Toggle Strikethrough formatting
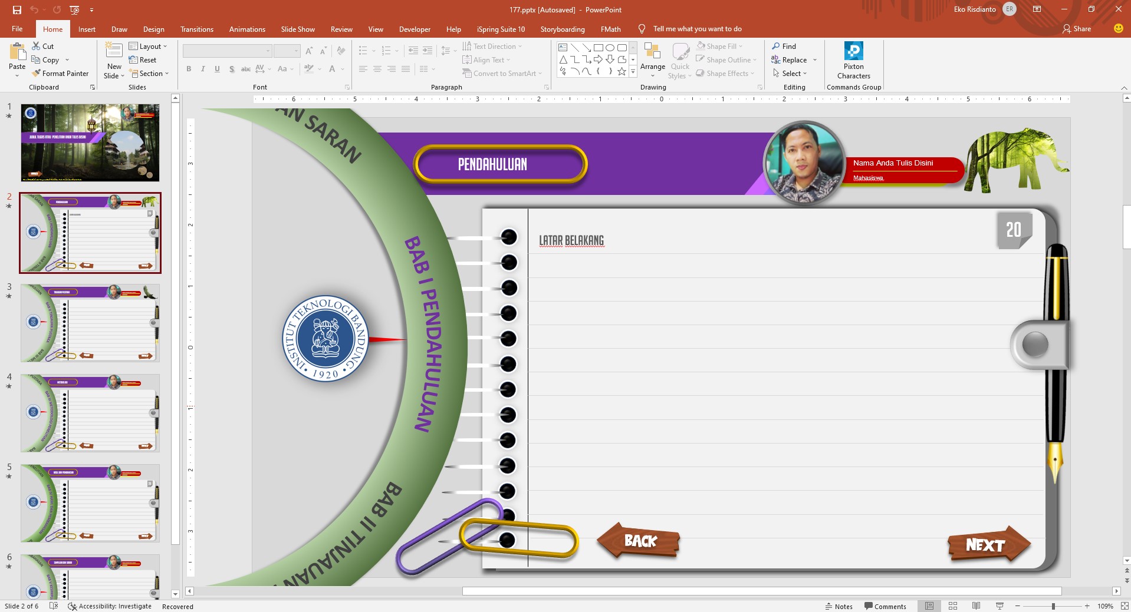Viewport: 1131px width, 612px height. pos(246,69)
